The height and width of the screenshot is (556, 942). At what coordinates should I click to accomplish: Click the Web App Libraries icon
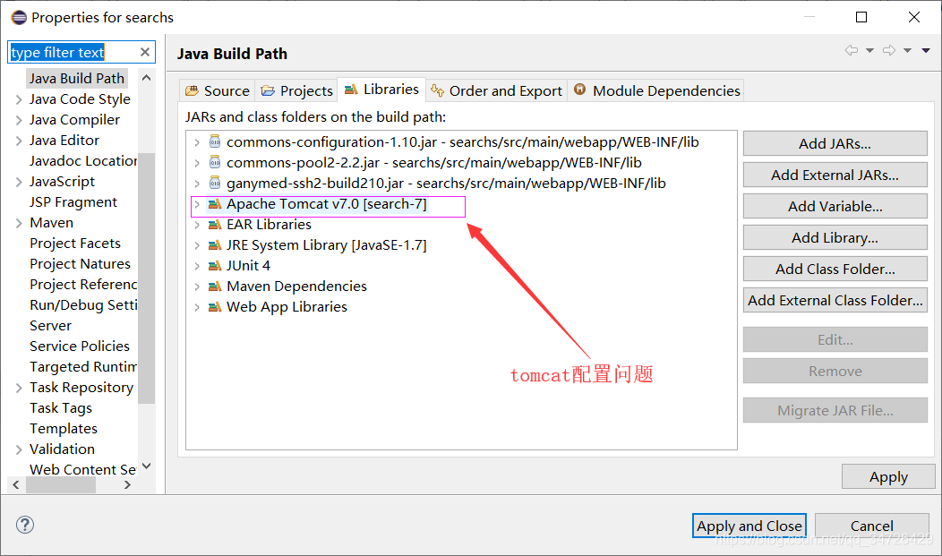coord(214,306)
